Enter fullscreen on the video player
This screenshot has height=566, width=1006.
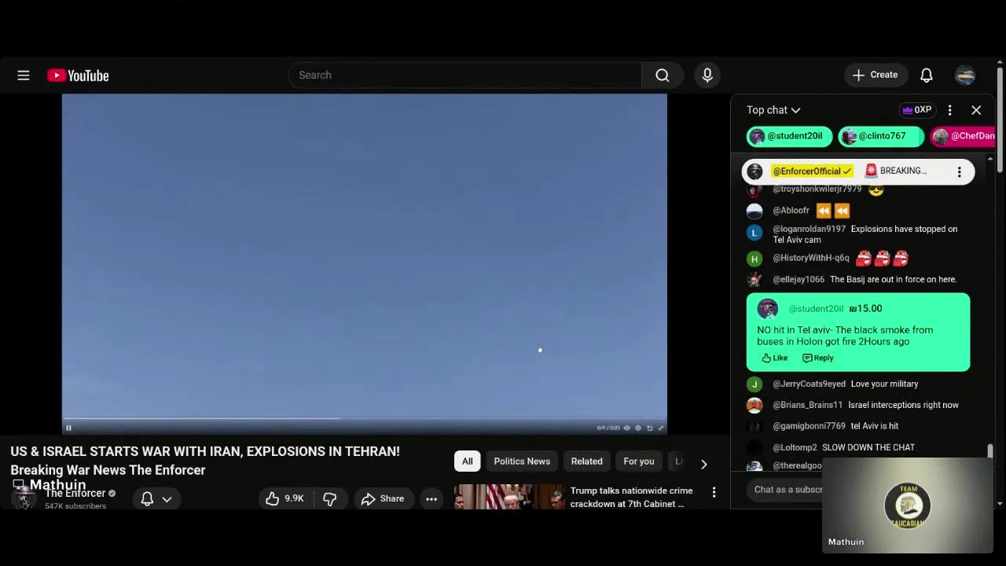660,428
